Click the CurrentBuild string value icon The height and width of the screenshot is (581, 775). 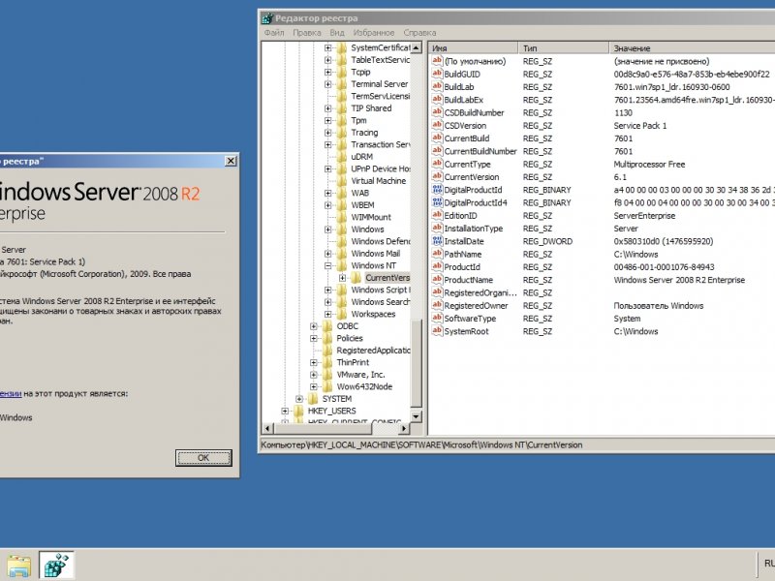pos(437,138)
